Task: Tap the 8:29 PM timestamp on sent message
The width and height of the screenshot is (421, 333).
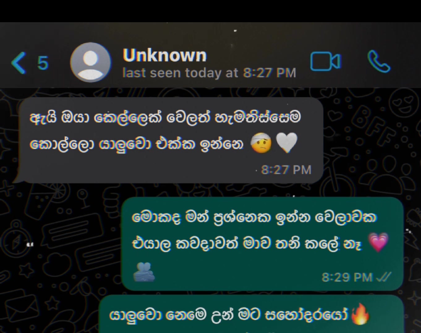Action: pyautogui.click(x=347, y=277)
